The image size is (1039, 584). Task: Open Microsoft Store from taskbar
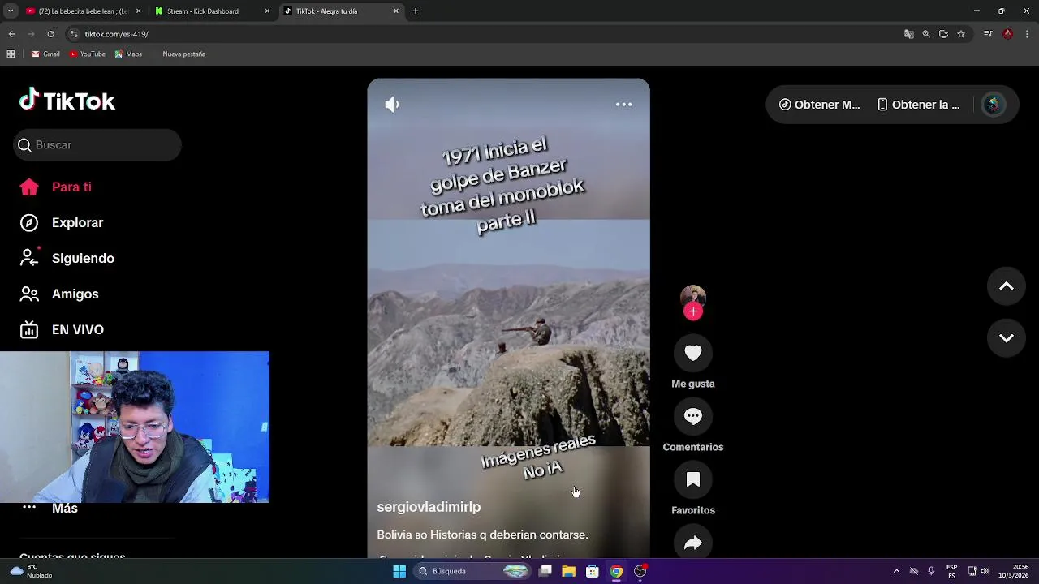tap(593, 571)
